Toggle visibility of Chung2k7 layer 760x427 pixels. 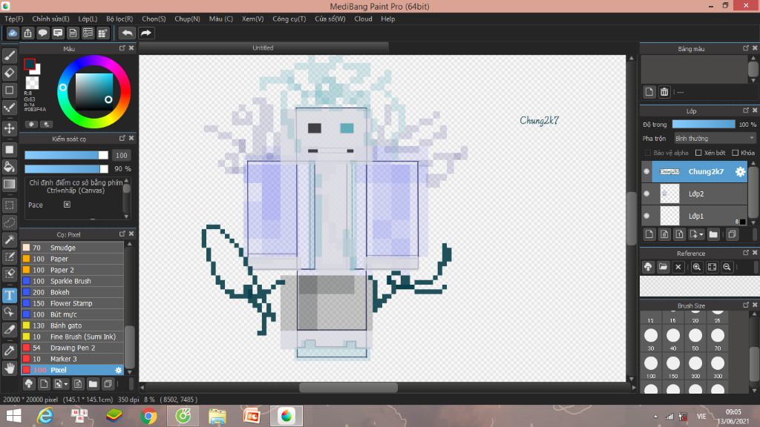(x=646, y=171)
